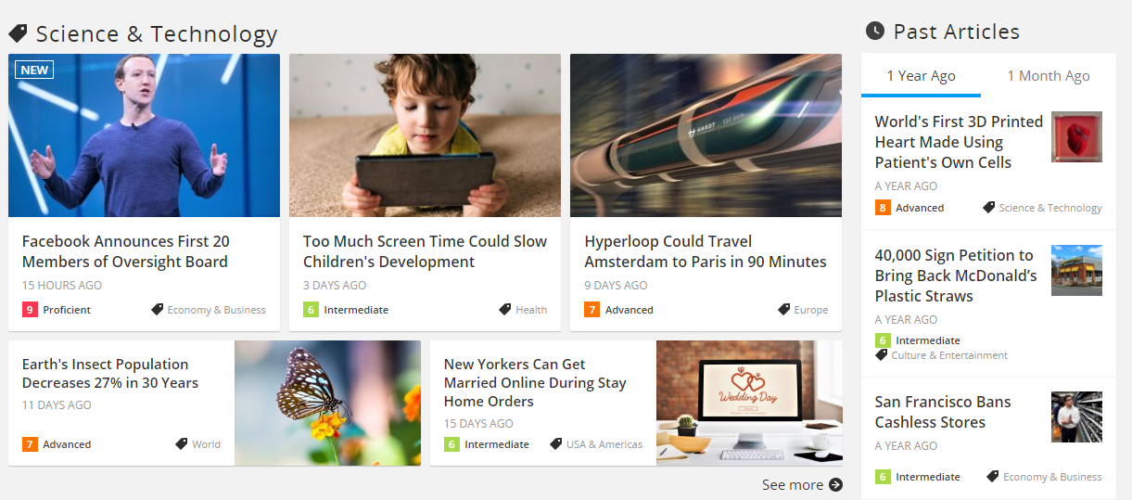Click the NEW badge on Facebook image

click(34, 70)
